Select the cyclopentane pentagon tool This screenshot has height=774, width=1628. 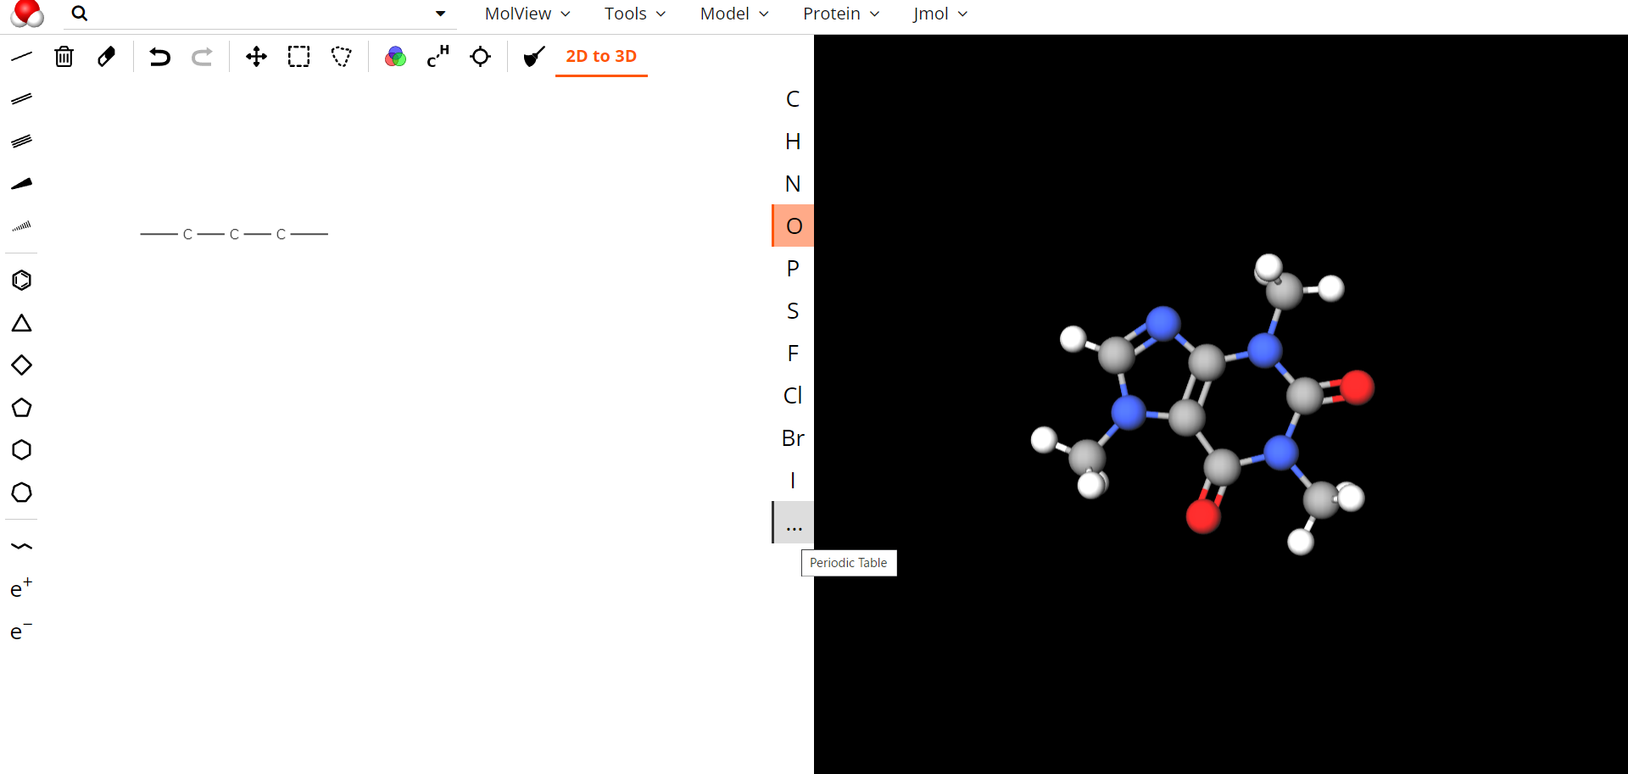click(21, 408)
